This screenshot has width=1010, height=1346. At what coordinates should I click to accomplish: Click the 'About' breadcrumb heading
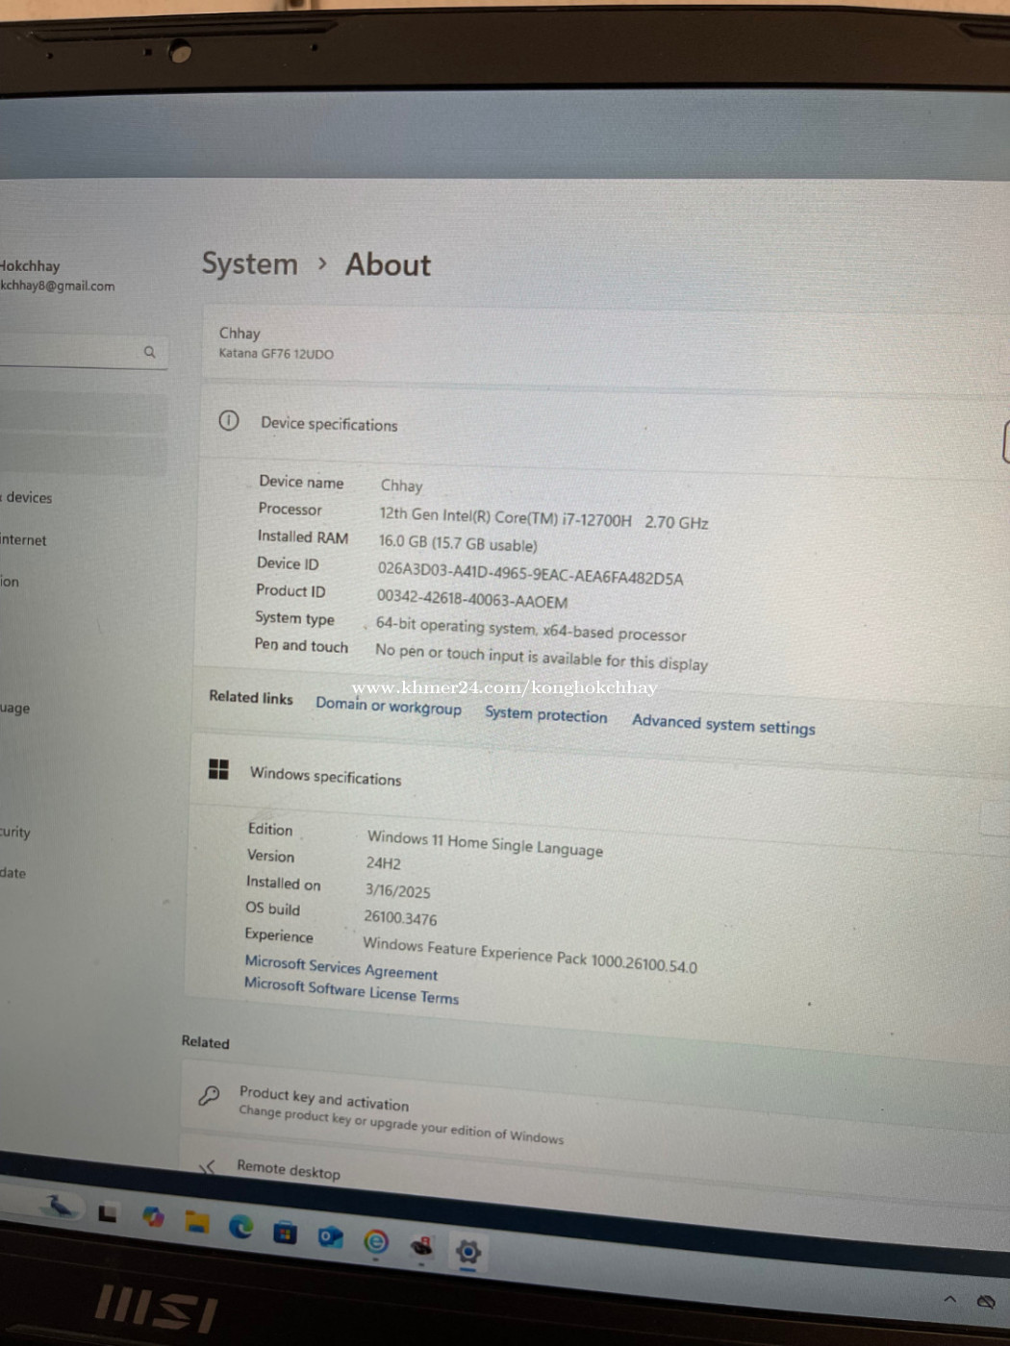pyautogui.click(x=389, y=265)
